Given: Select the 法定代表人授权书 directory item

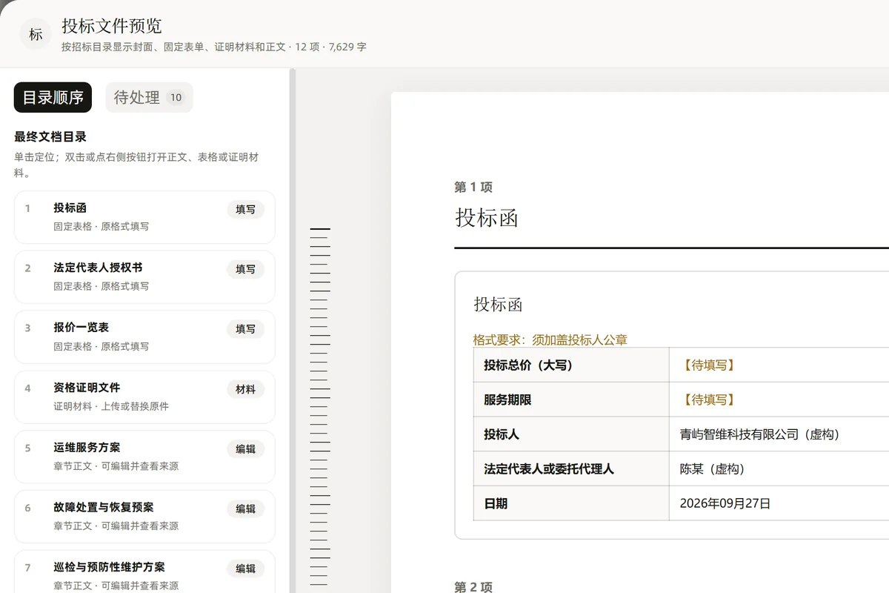Looking at the screenshot, I should click(x=144, y=277).
